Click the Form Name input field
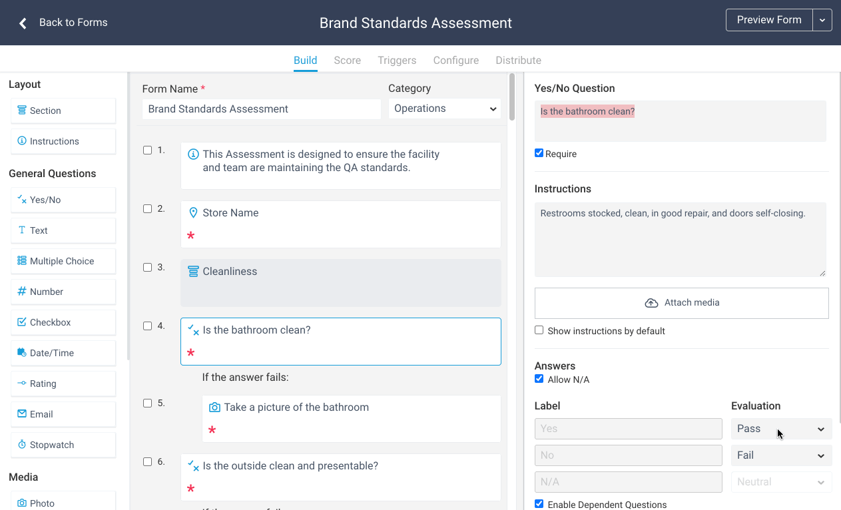Image resolution: width=841 pixels, height=510 pixels. click(x=262, y=109)
